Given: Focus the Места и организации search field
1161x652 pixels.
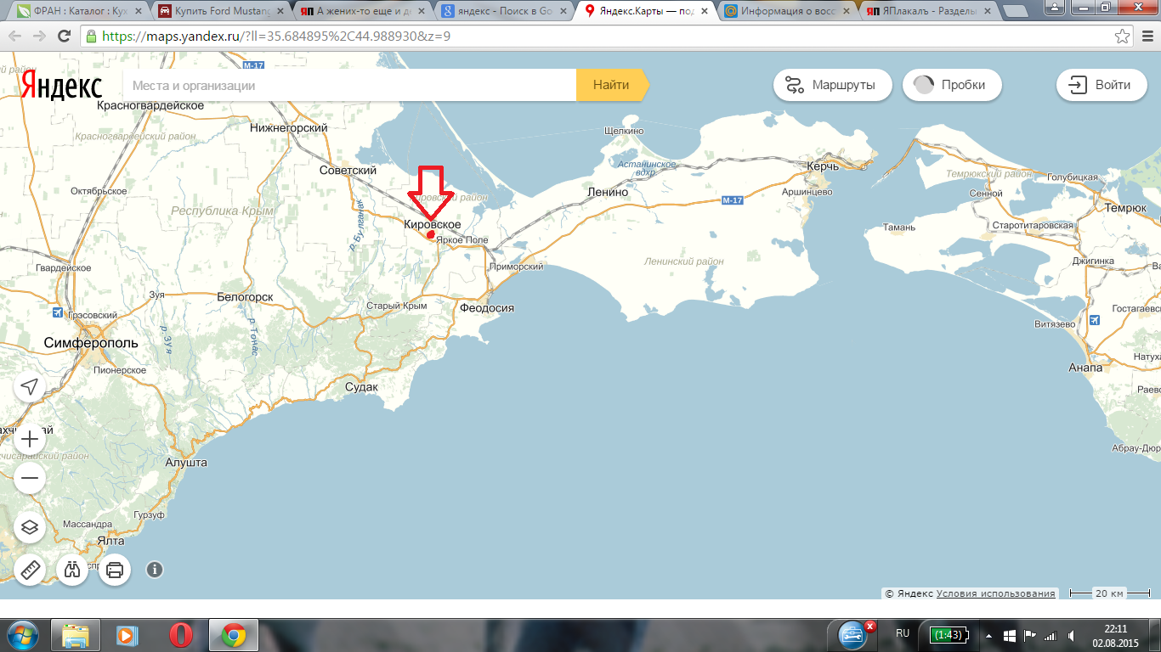Looking at the screenshot, I should click(x=348, y=86).
